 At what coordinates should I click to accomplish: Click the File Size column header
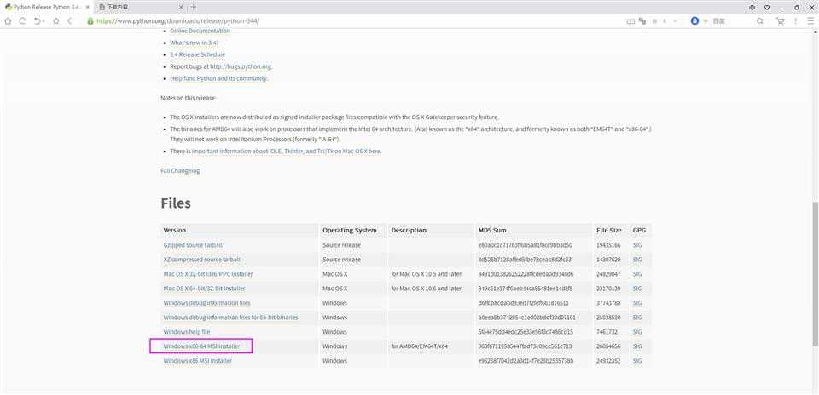point(609,231)
